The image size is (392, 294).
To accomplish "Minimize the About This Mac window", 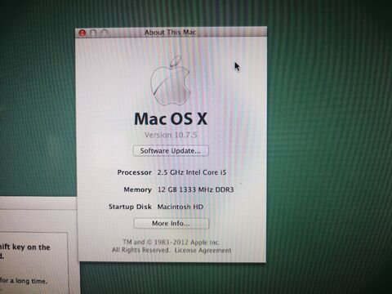I will (93, 33).
